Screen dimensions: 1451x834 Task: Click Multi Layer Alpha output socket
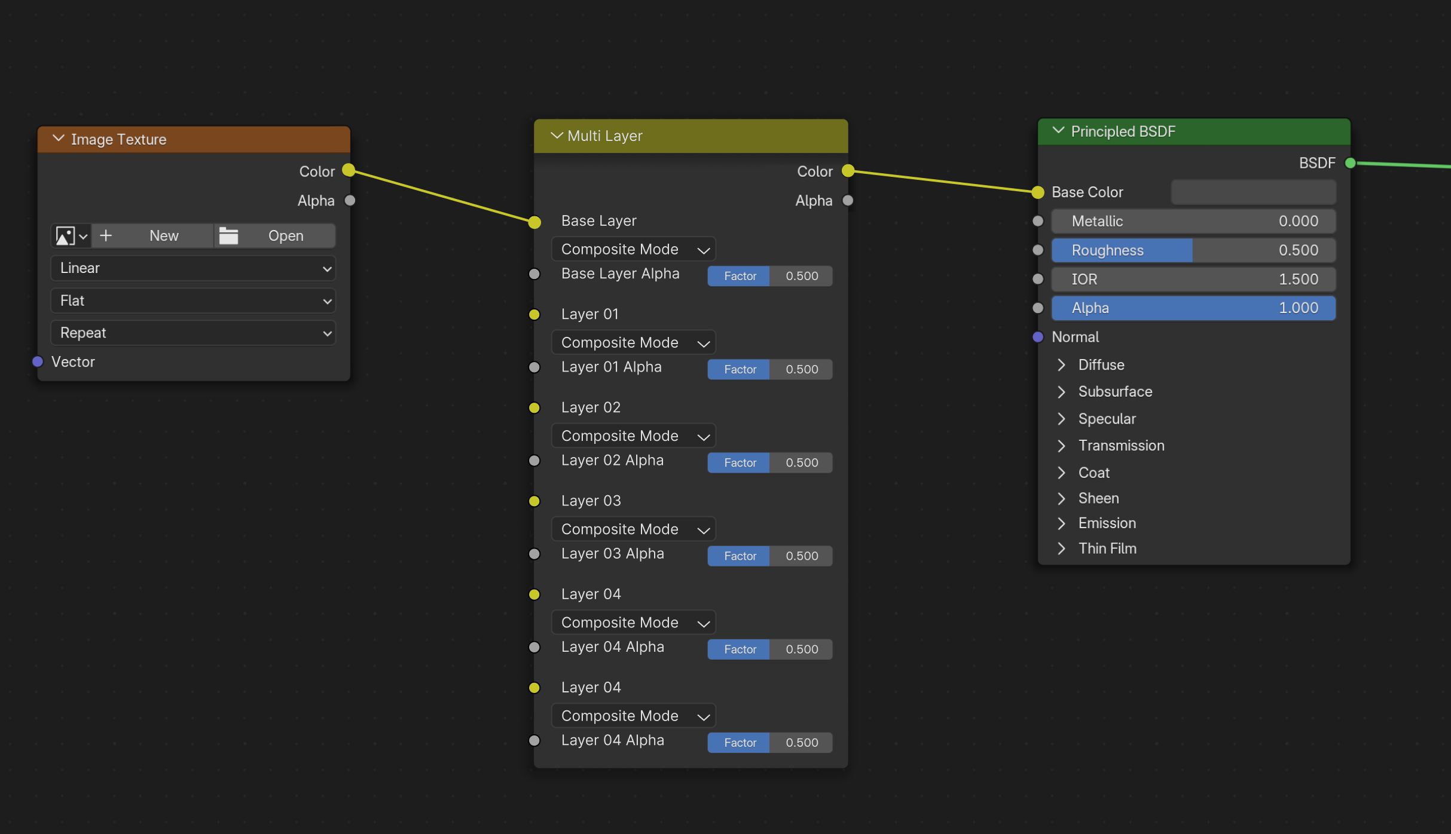tap(848, 201)
